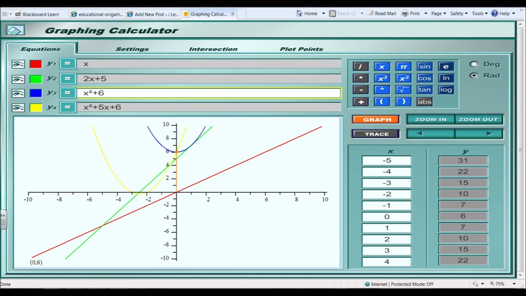The height and width of the screenshot is (296, 526).
Task: Switch to Add New Post browser tab
Action: 152,14
